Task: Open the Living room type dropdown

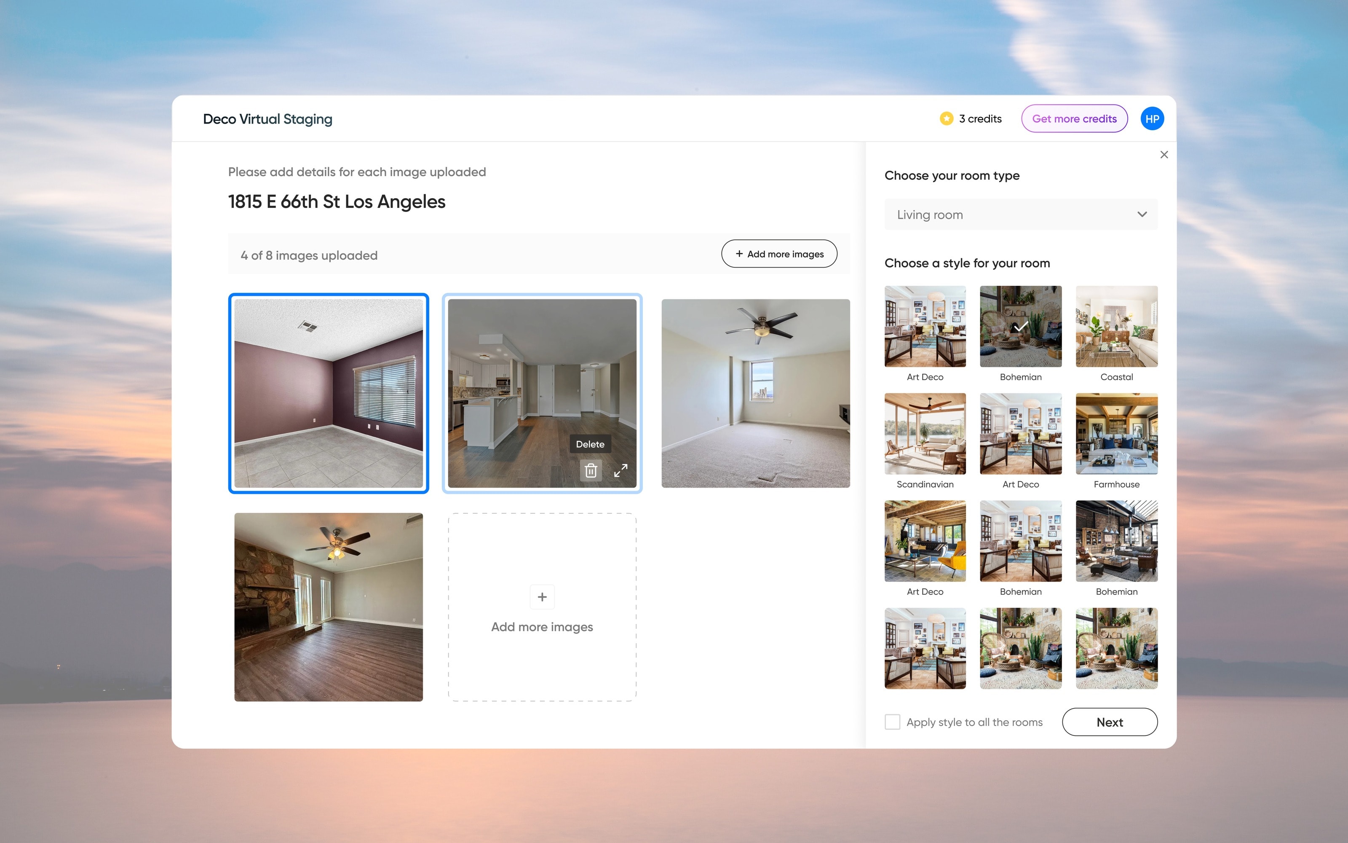Action: [1021, 215]
